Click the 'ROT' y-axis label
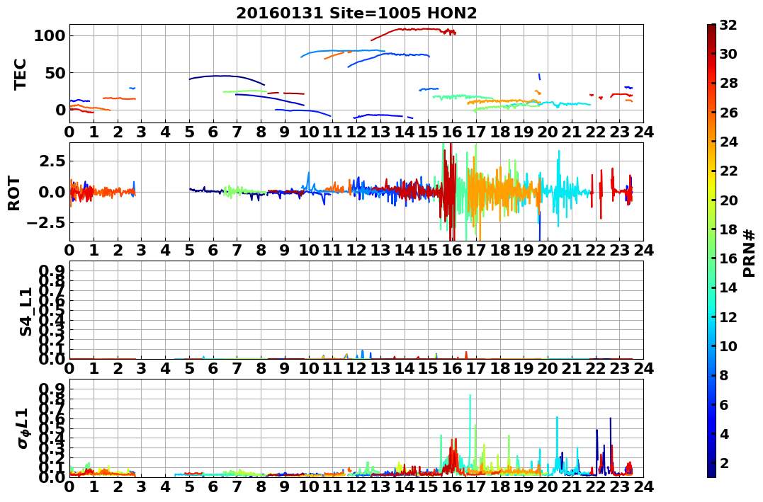Viewport: 763px width, 502px height. (15, 193)
